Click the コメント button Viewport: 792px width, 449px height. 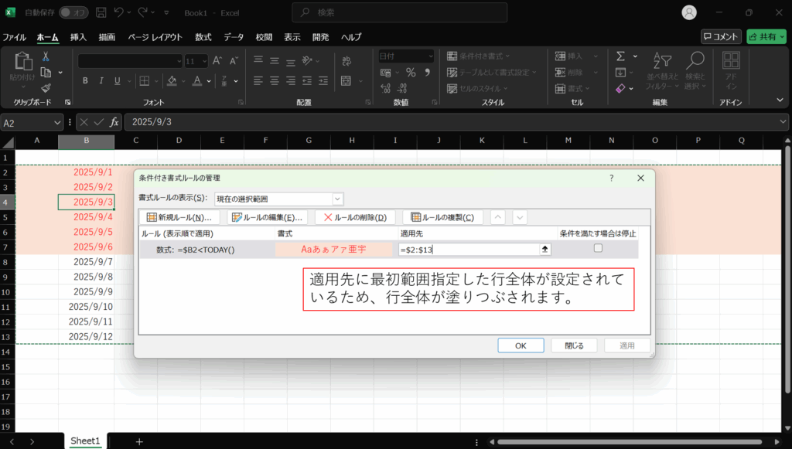click(722, 36)
